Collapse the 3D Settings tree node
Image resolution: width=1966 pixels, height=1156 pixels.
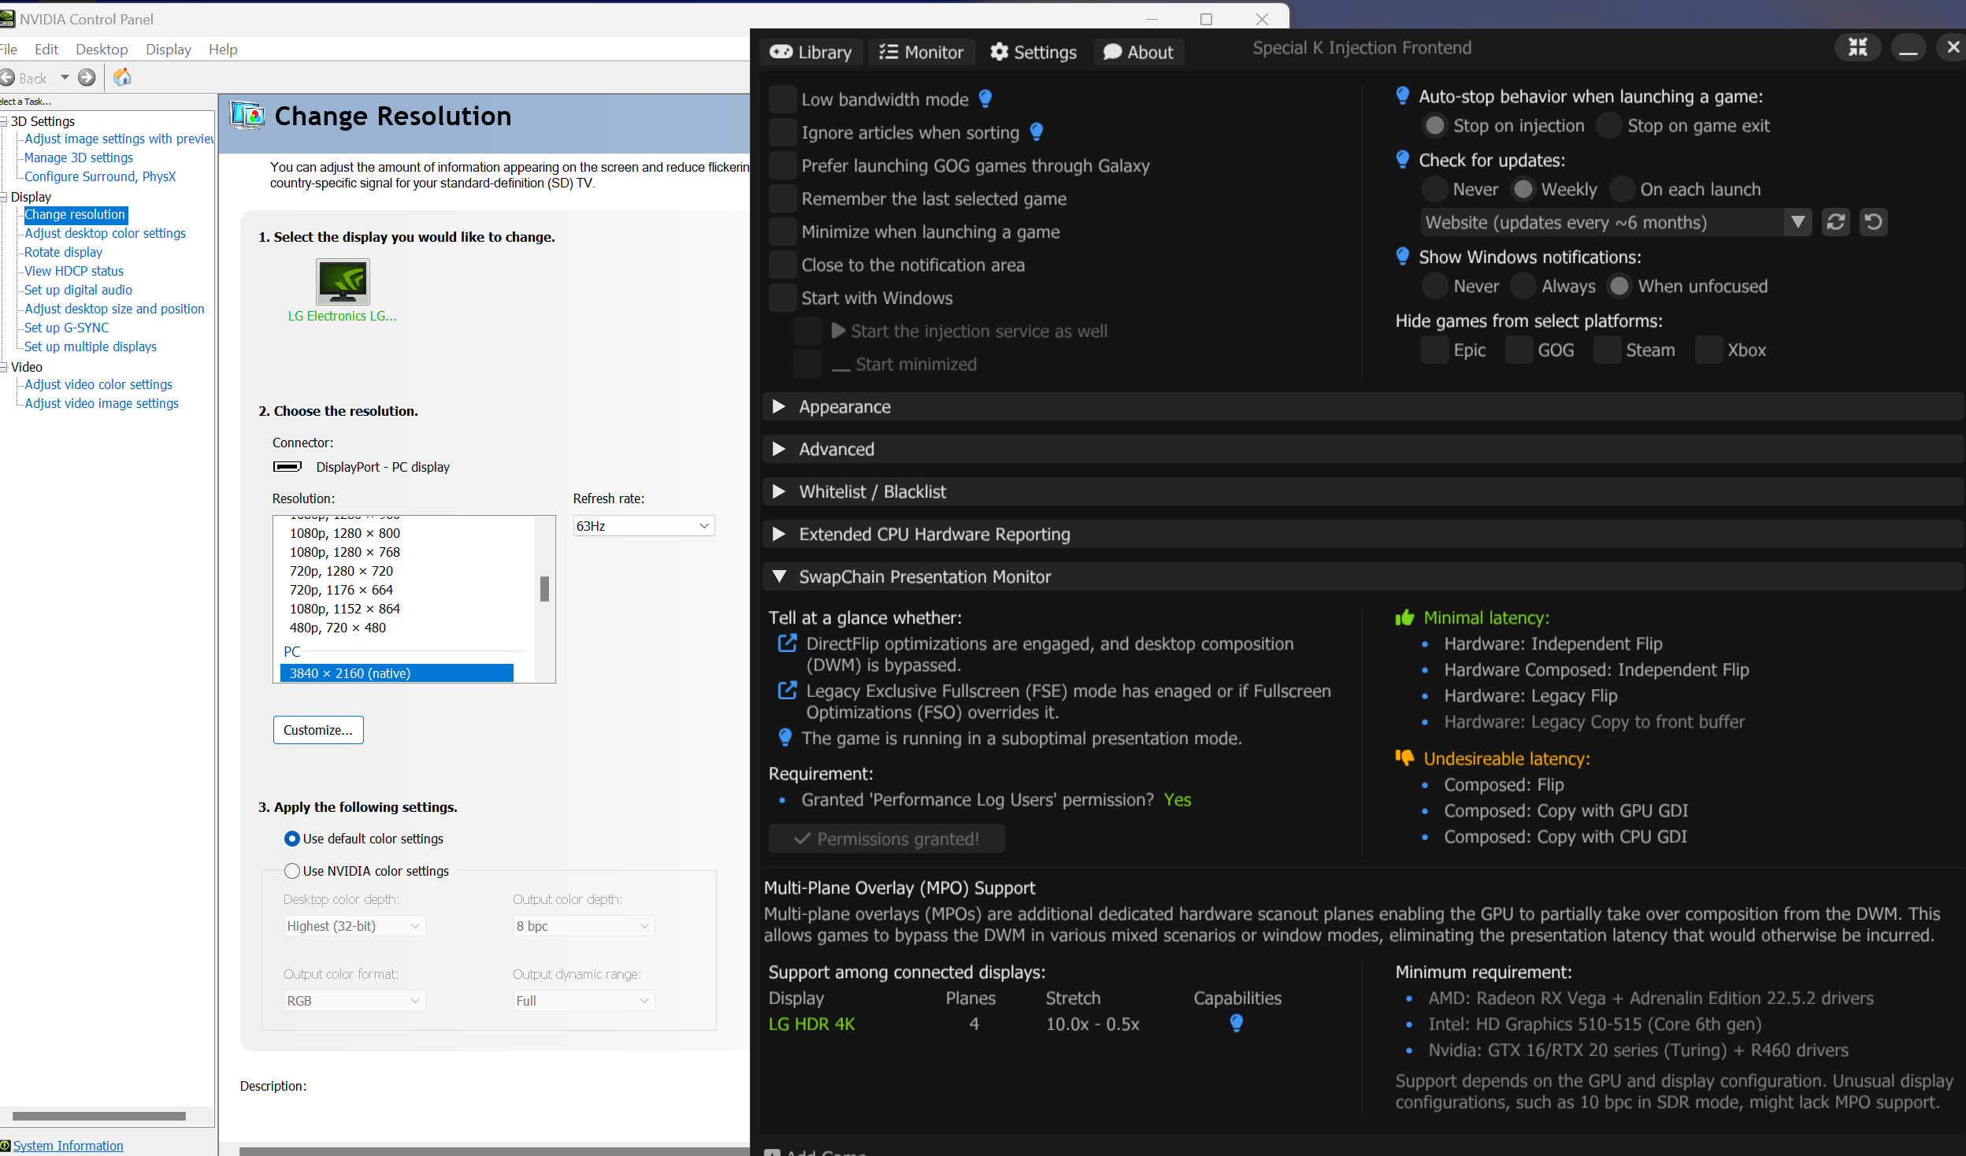click(x=5, y=121)
